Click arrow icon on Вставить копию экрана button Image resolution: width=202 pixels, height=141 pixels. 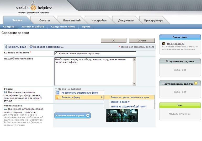point(88,116)
